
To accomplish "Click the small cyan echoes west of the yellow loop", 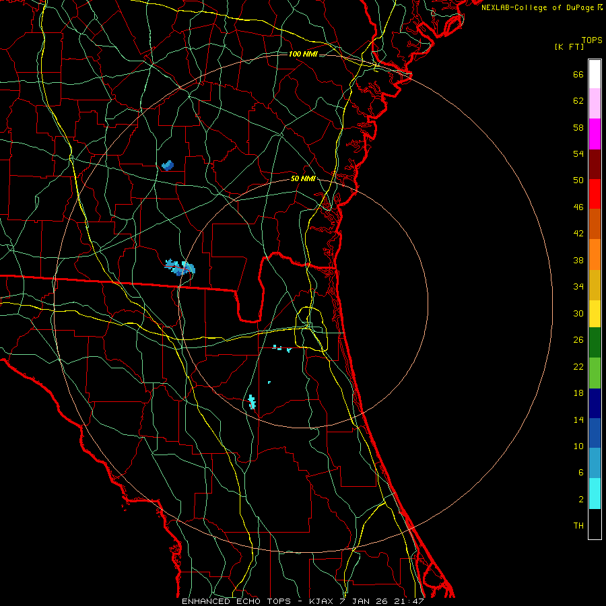I will coord(281,349).
